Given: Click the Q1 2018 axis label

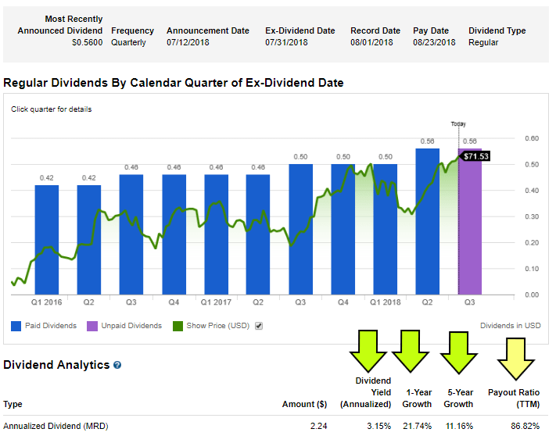Looking at the screenshot, I should 385,302.
